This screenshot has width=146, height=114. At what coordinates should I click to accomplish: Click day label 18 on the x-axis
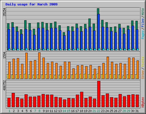pos(81,111)
